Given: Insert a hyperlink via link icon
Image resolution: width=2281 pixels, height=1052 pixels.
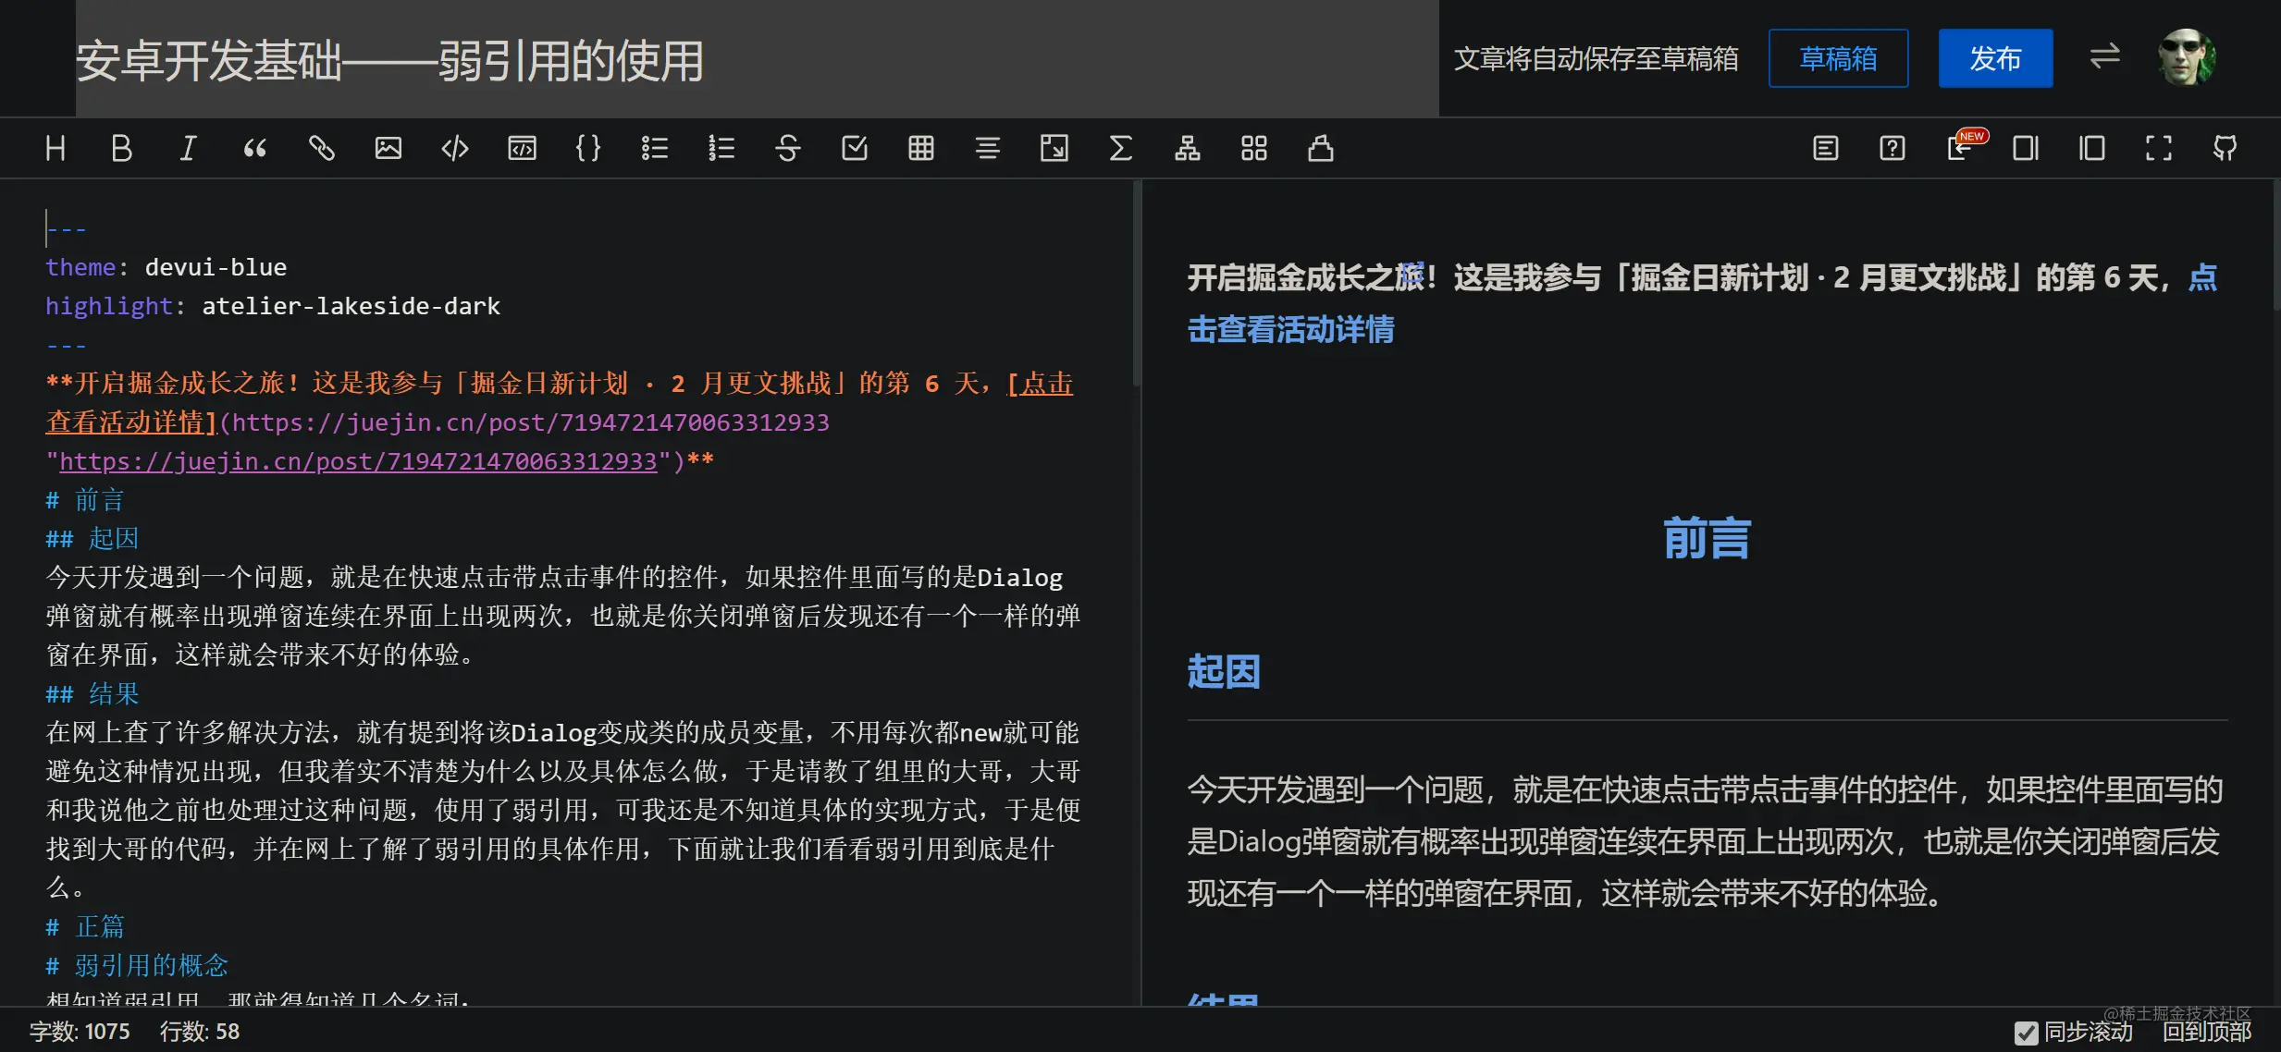Looking at the screenshot, I should 321,148.
